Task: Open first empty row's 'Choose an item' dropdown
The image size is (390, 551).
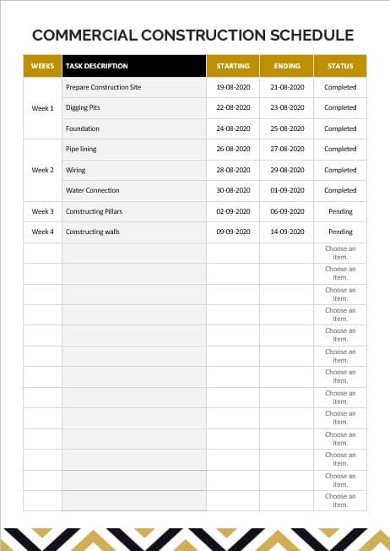Action: pos(340,253)
